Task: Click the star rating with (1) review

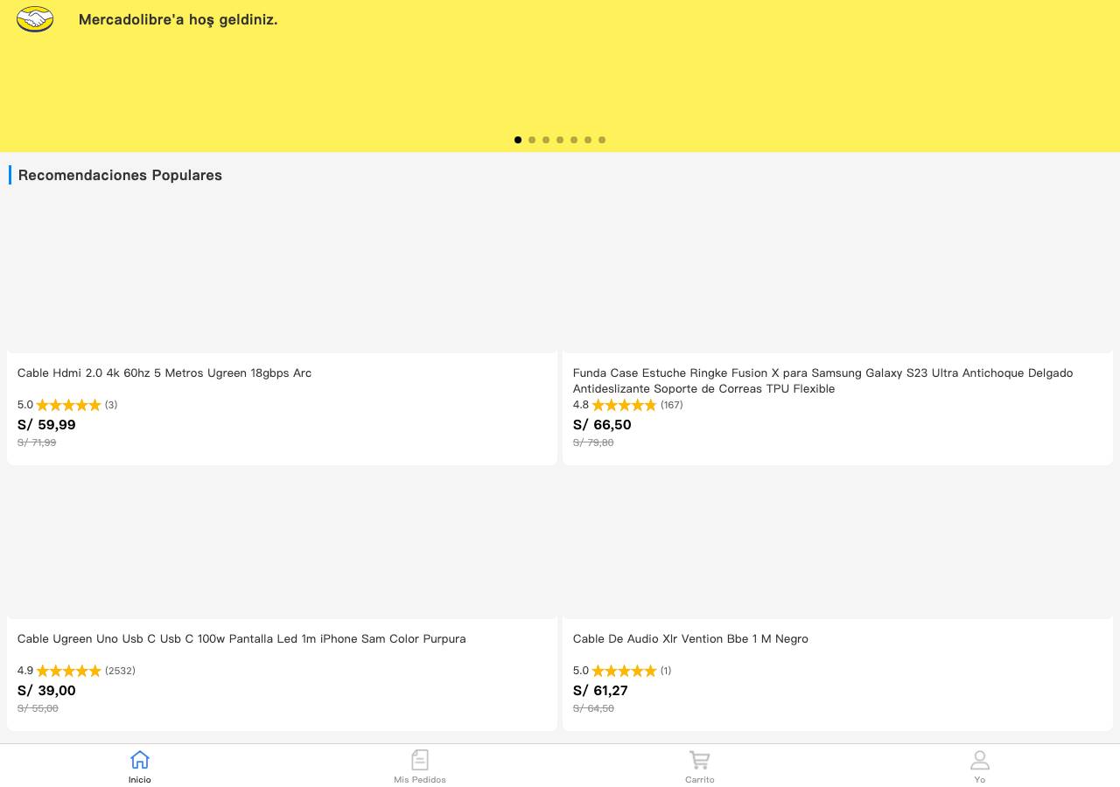Action: [624, 671]
